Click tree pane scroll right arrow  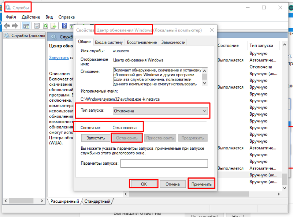[42, 201]
